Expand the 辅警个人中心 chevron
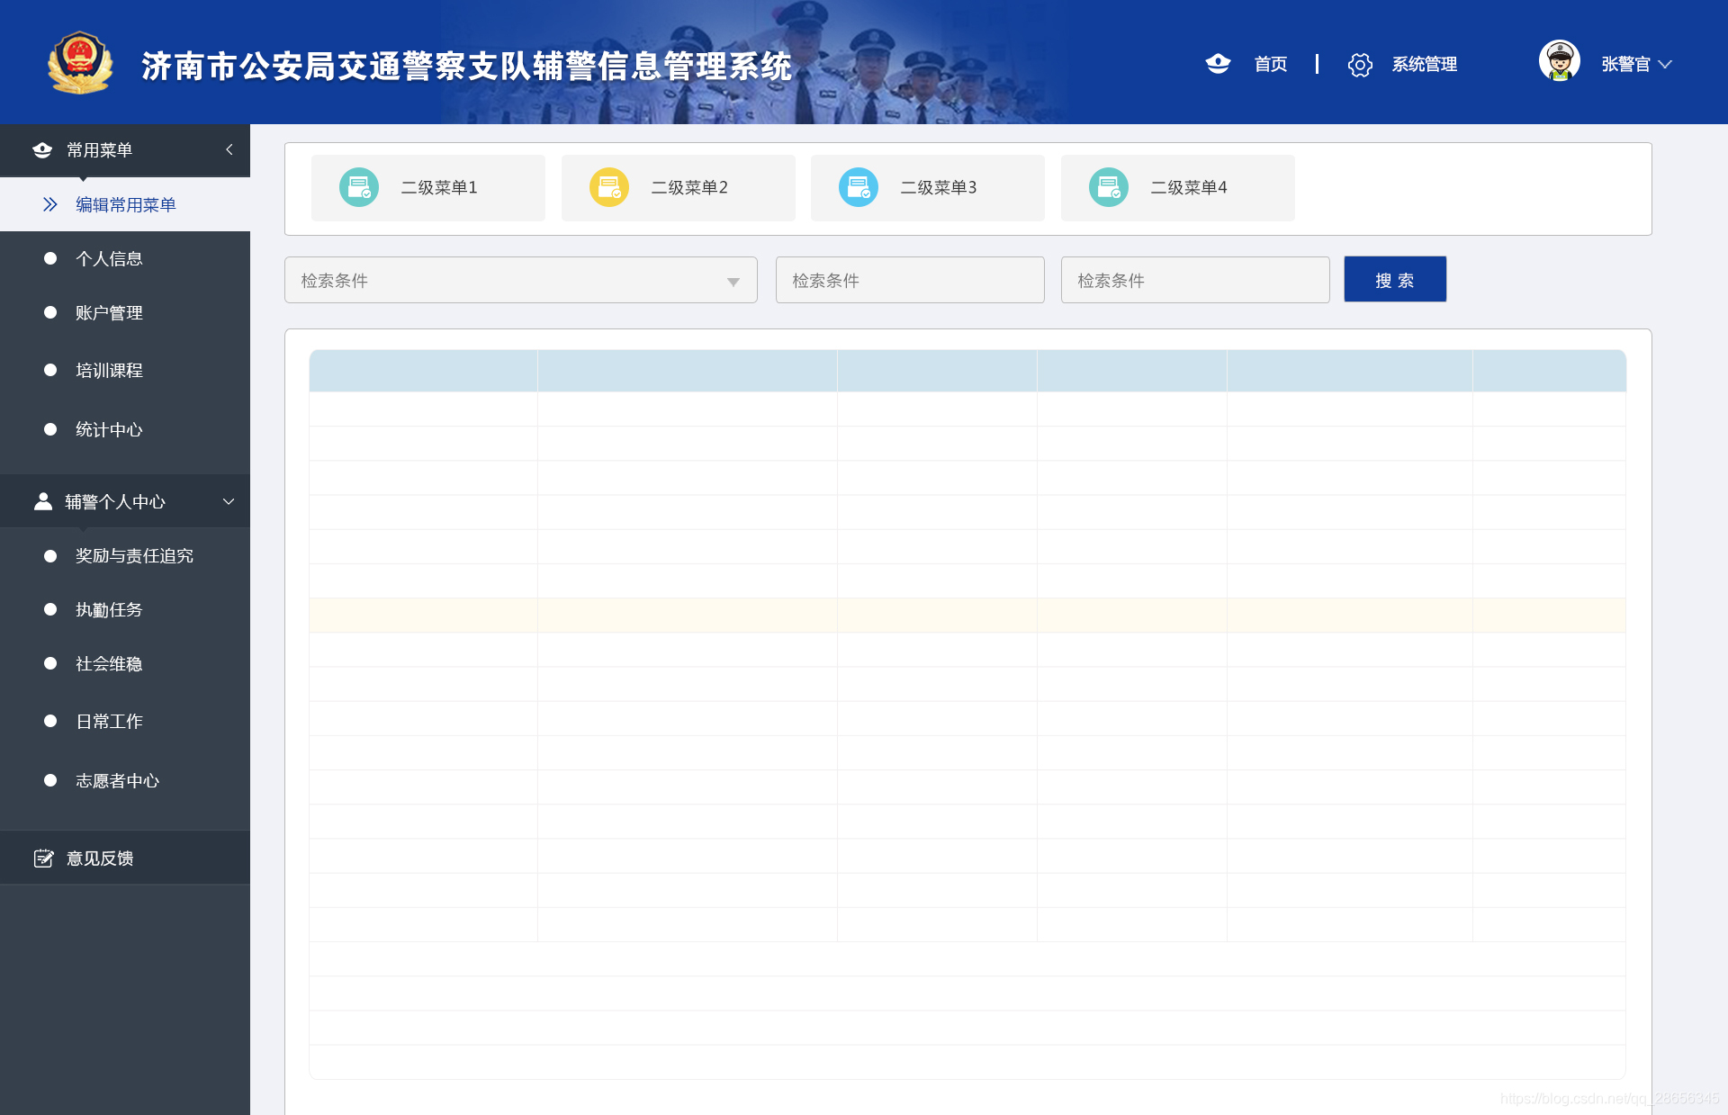 click(229, 501)
